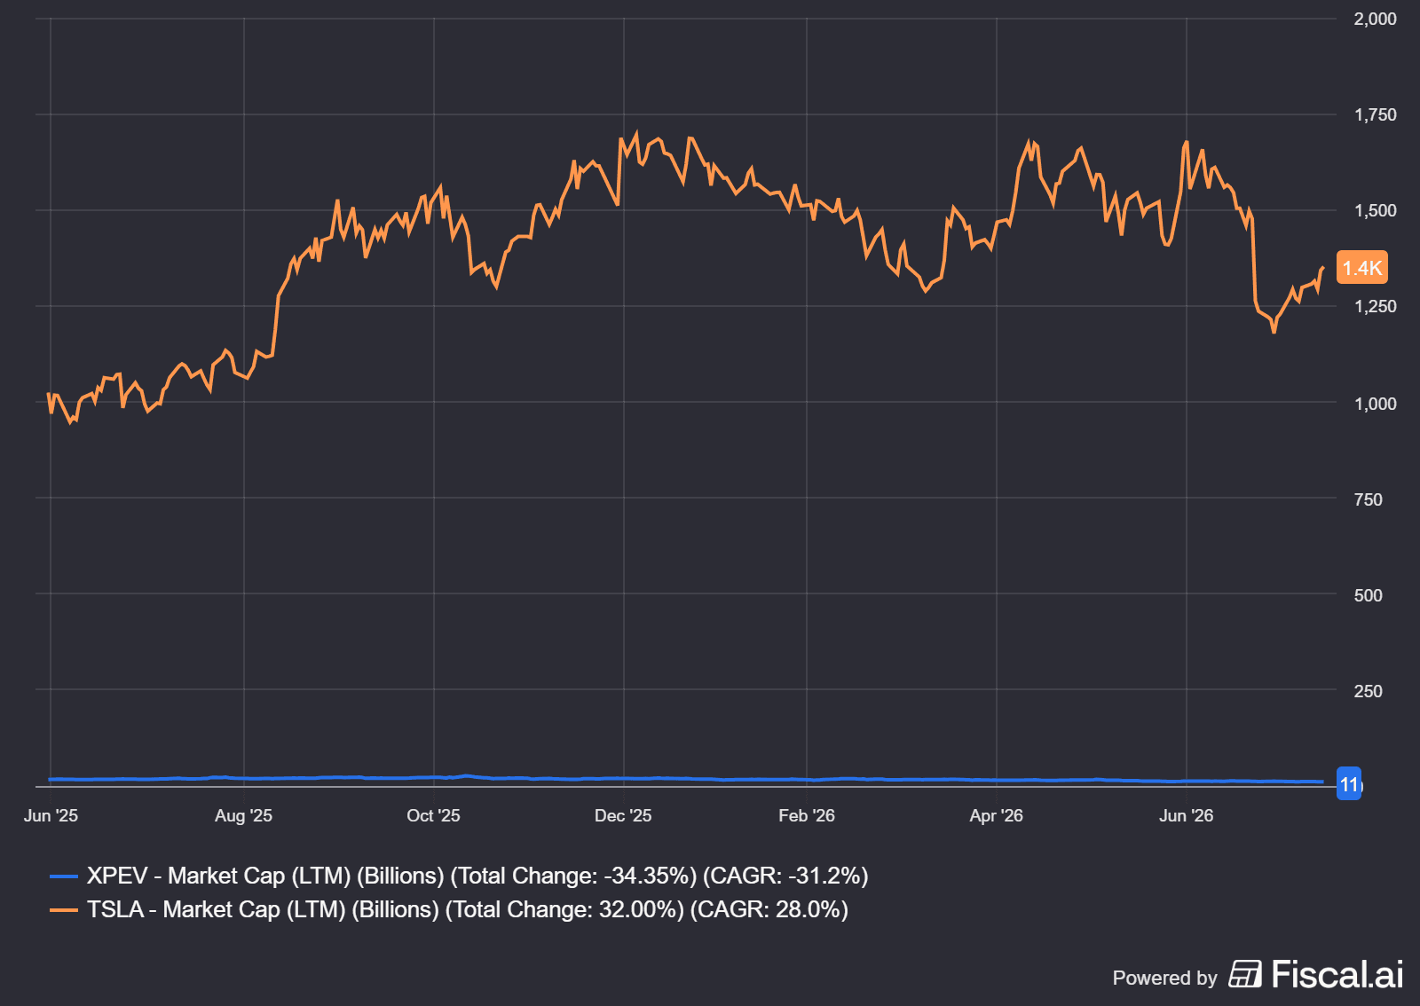Click the Dec '25 axis label
1420x1006 pixels.
click(623, 815)
